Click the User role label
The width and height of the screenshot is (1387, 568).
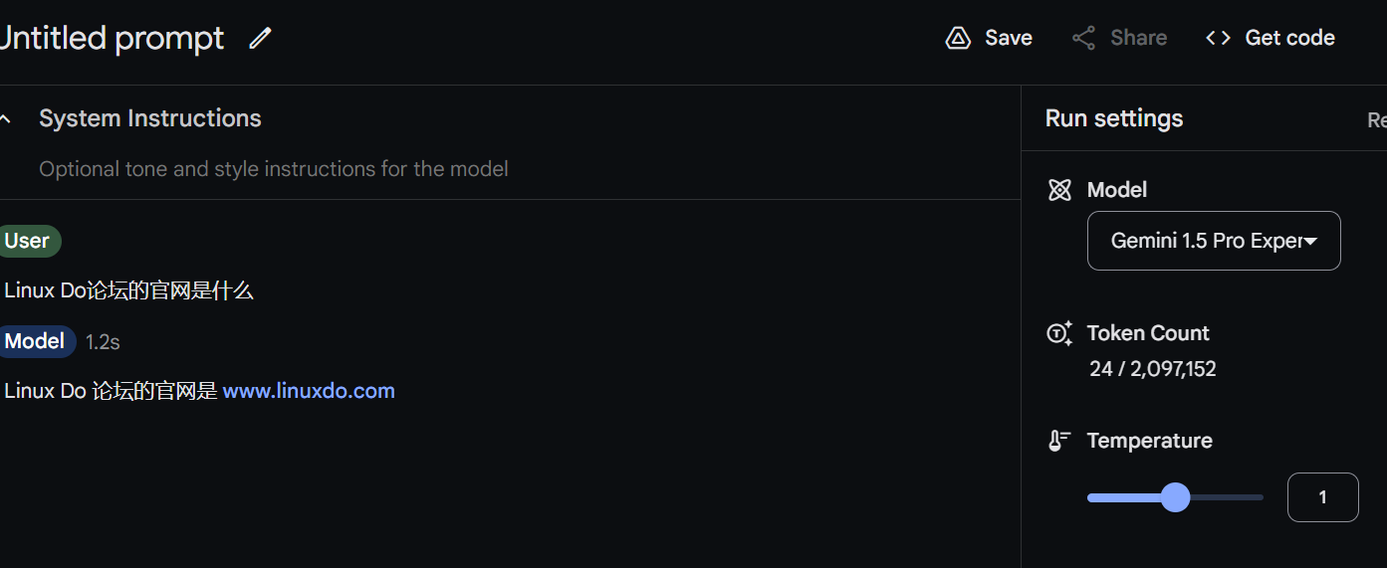click(x=27, y=241)
